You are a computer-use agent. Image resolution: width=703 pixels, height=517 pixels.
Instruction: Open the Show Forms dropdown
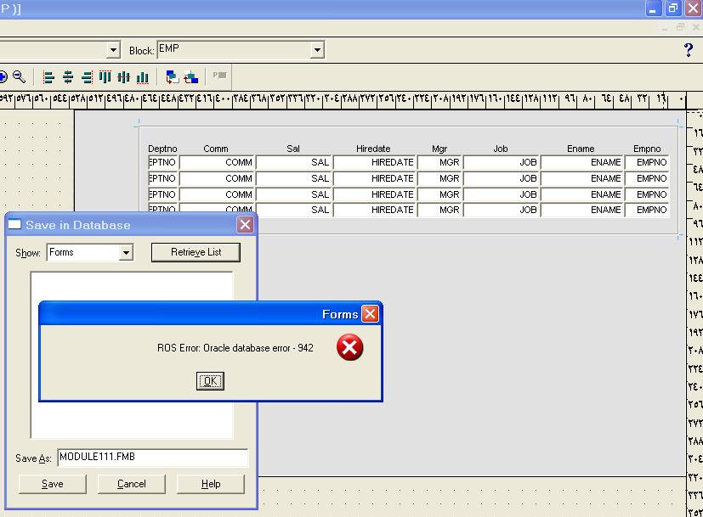(126, 253)
